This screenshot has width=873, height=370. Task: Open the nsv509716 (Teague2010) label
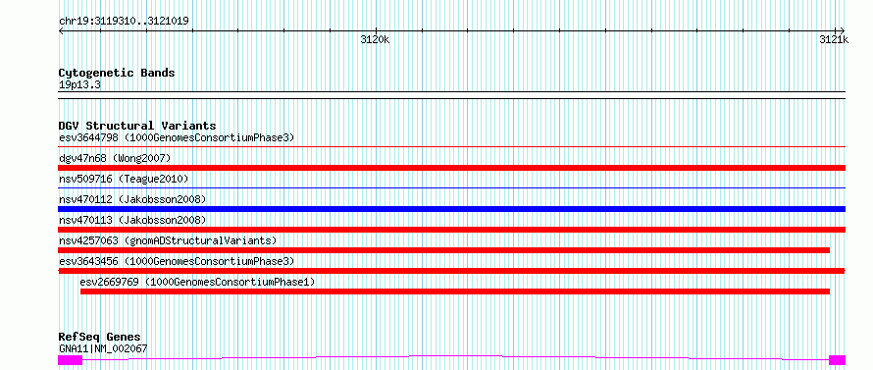click(124, 179)
